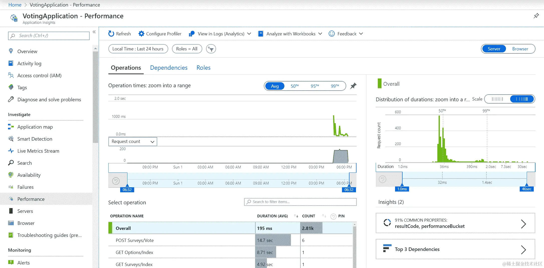
Task: Select 99th percentile aggregation
Action: (335, 86)
